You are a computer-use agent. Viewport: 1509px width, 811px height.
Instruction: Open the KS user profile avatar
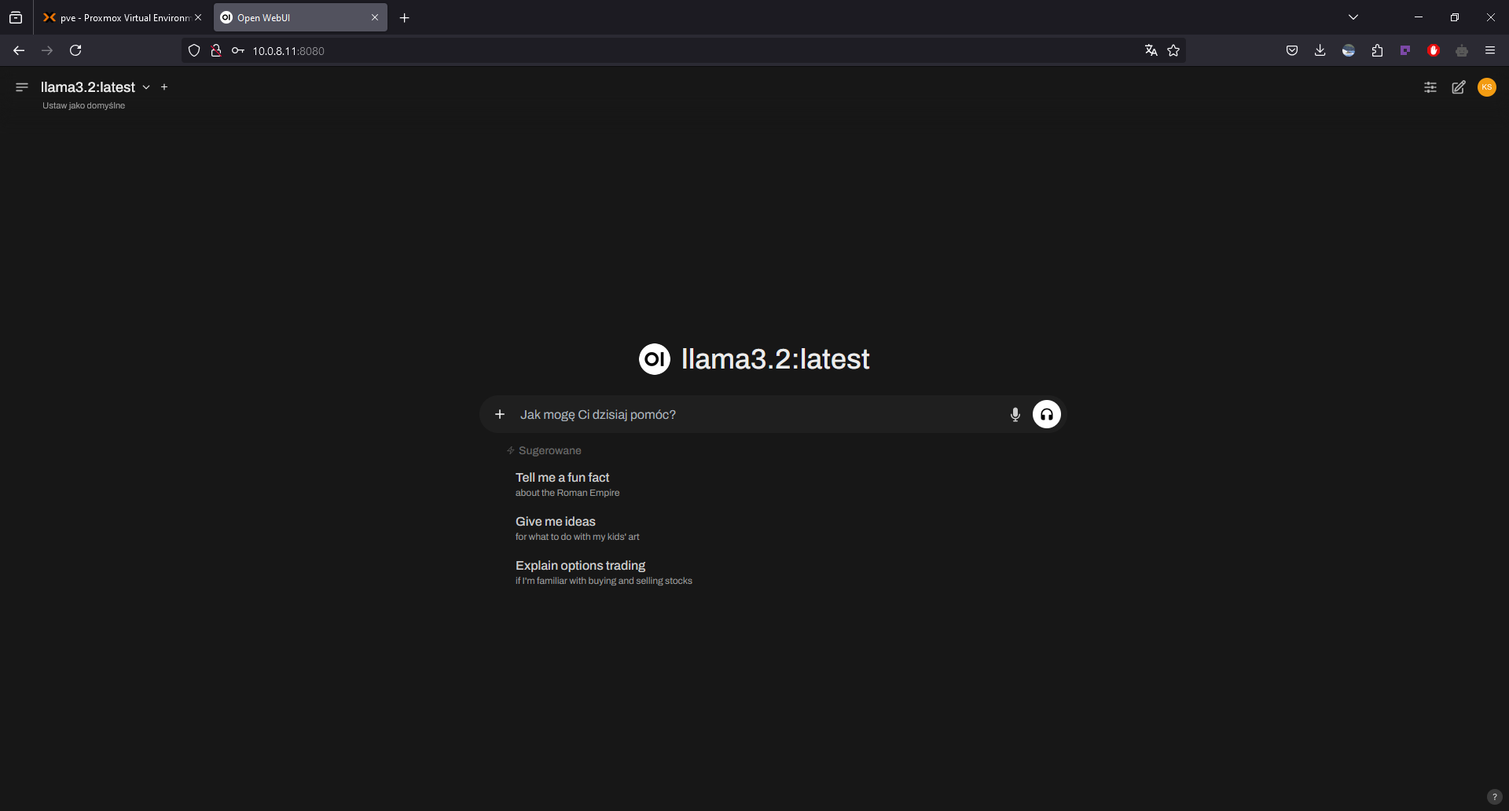tap(1487, 87)
